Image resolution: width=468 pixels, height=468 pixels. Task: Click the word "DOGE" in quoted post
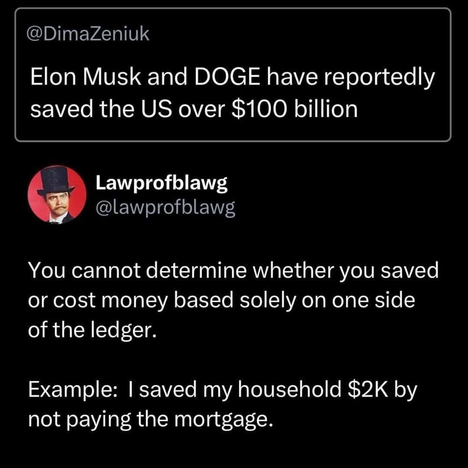click(x=227, y=77)
